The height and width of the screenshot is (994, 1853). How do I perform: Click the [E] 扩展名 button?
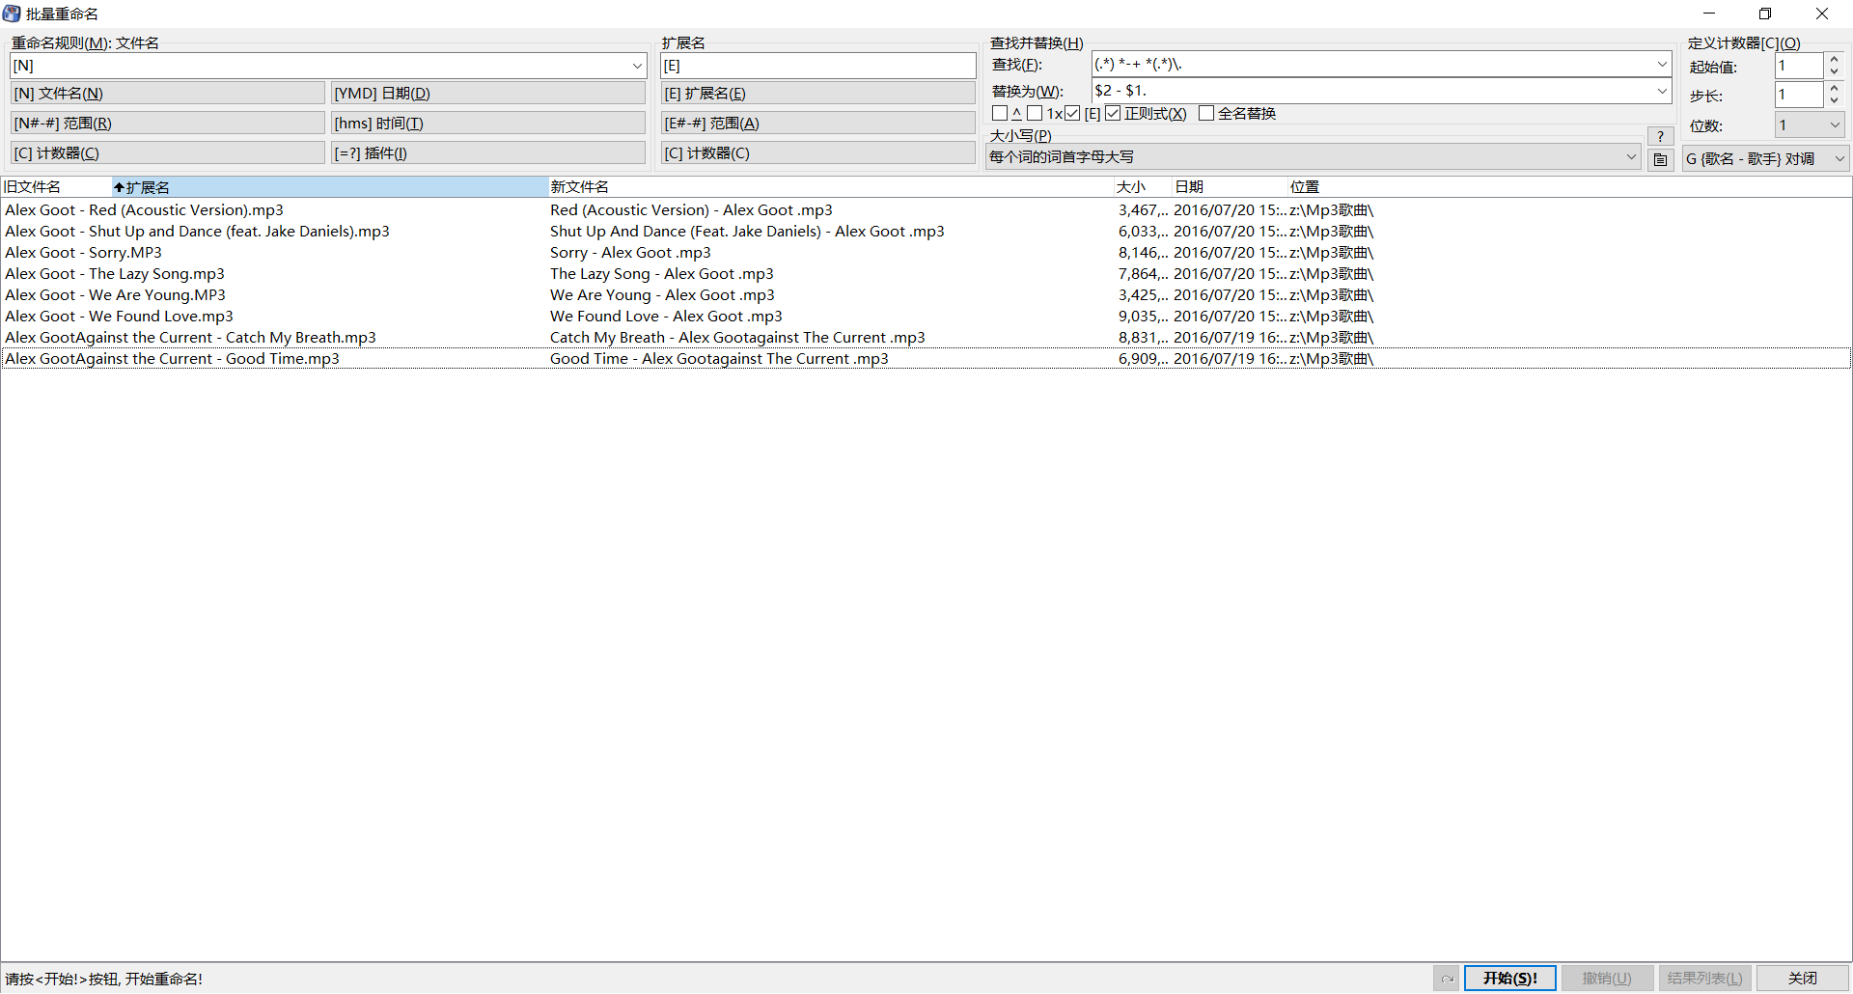[x=818, y=94]
